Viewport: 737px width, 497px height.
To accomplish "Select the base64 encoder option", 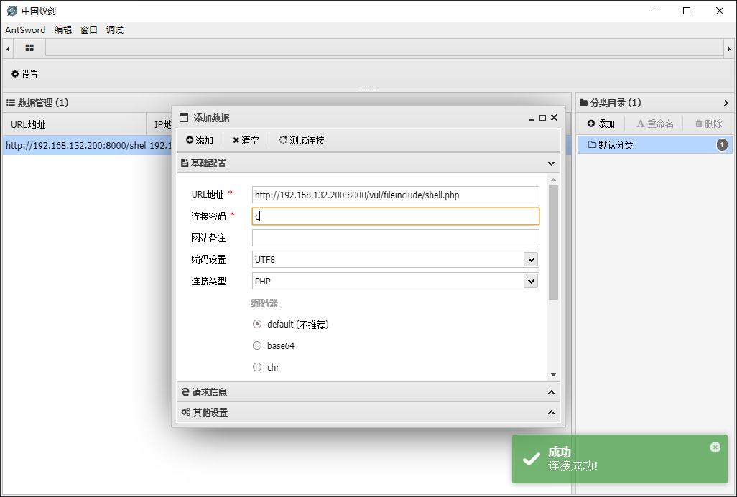I will [257, 345].
